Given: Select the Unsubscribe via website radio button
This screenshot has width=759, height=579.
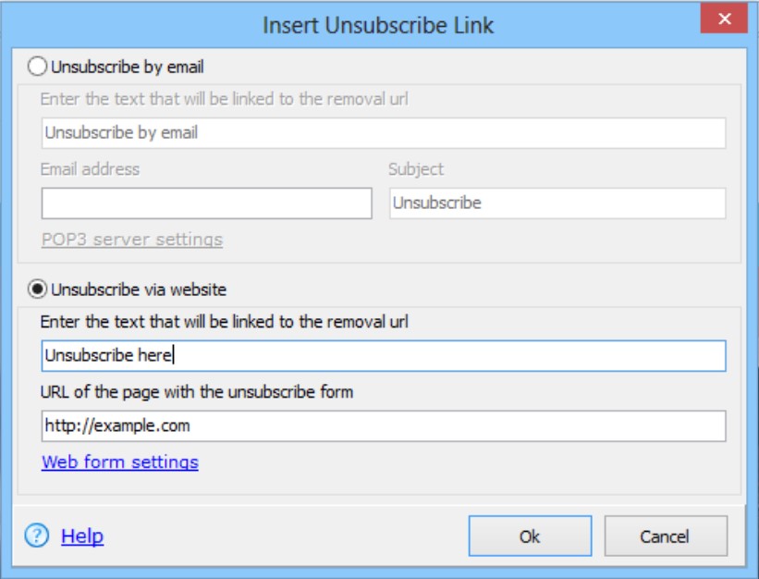Looking at the screenshot, I should coord(37,289).
